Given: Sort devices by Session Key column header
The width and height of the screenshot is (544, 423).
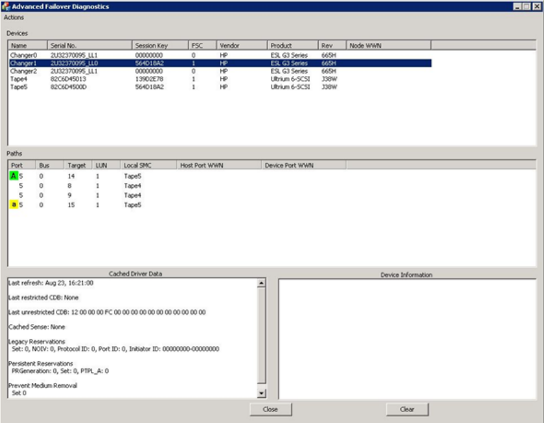Looking at the screenshot, I should [x=160, y=45].
